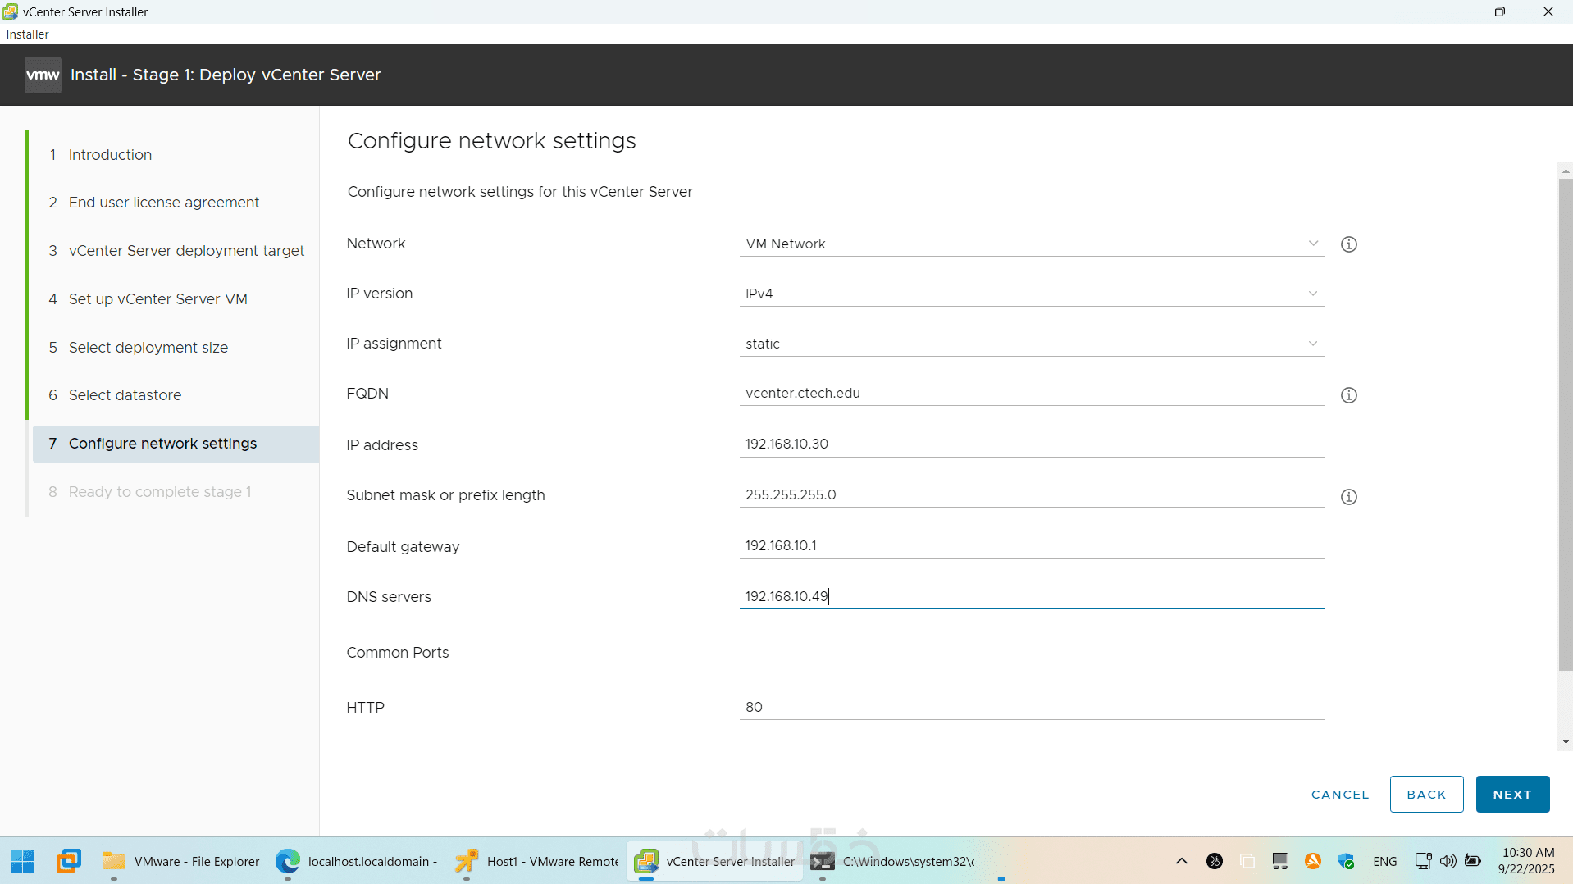The width and height of the screenshot is (1573, 884).
Task: Click the scrollbar up arrow
Action: pyautogui.click(x=1566, y=171)
